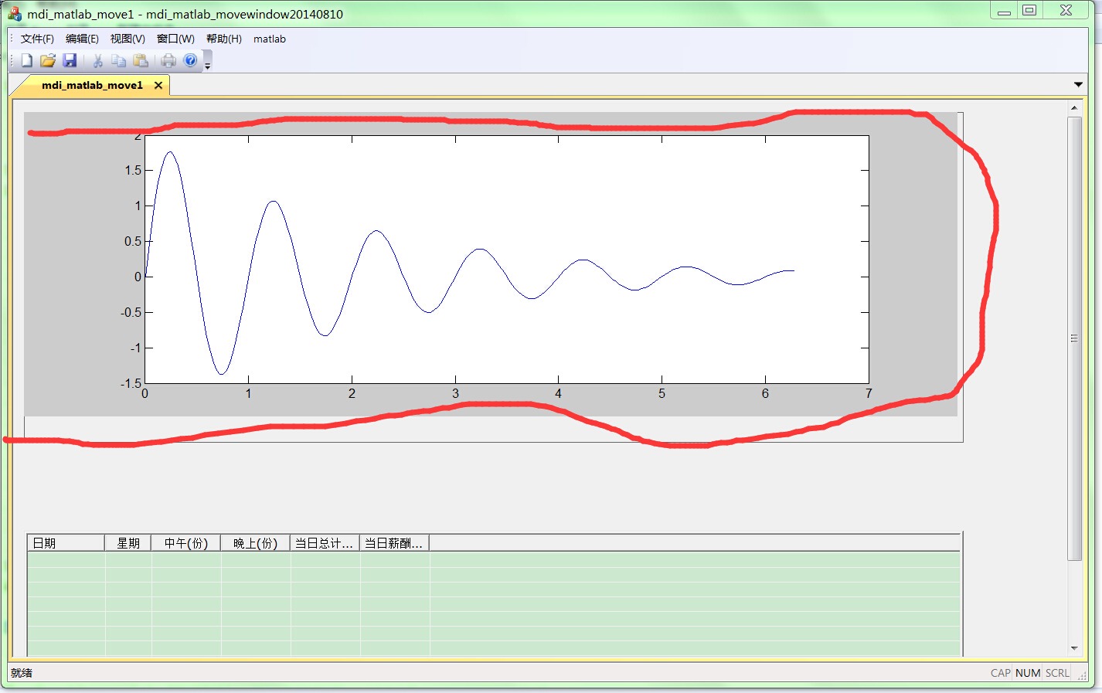Click the blue Help question mark icon

(x=190, y=61)
